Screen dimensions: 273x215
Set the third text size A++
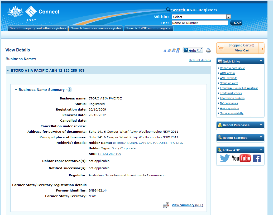pos(173,50)
